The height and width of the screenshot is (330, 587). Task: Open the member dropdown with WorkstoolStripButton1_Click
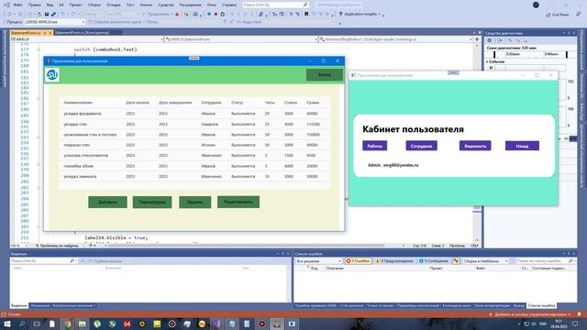pos(396,39)
